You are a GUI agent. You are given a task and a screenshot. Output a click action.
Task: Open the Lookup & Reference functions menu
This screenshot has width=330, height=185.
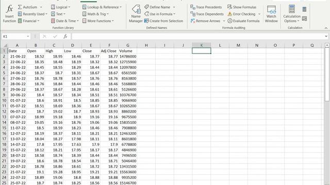pyautogui.click(x=102, y=7)
